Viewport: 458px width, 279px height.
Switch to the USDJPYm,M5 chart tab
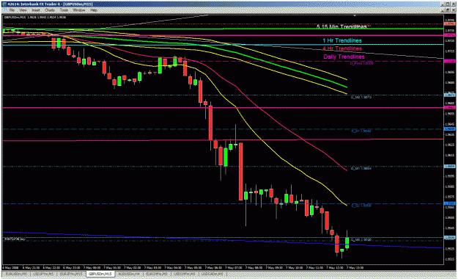(43, 274)
